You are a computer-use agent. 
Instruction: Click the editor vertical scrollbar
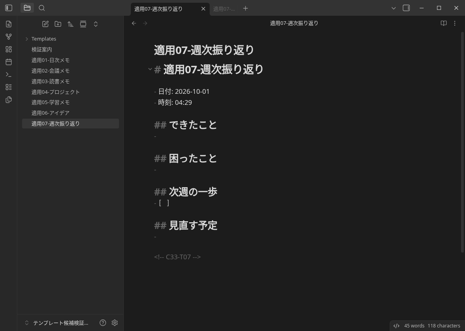click(x=462, y=142)
